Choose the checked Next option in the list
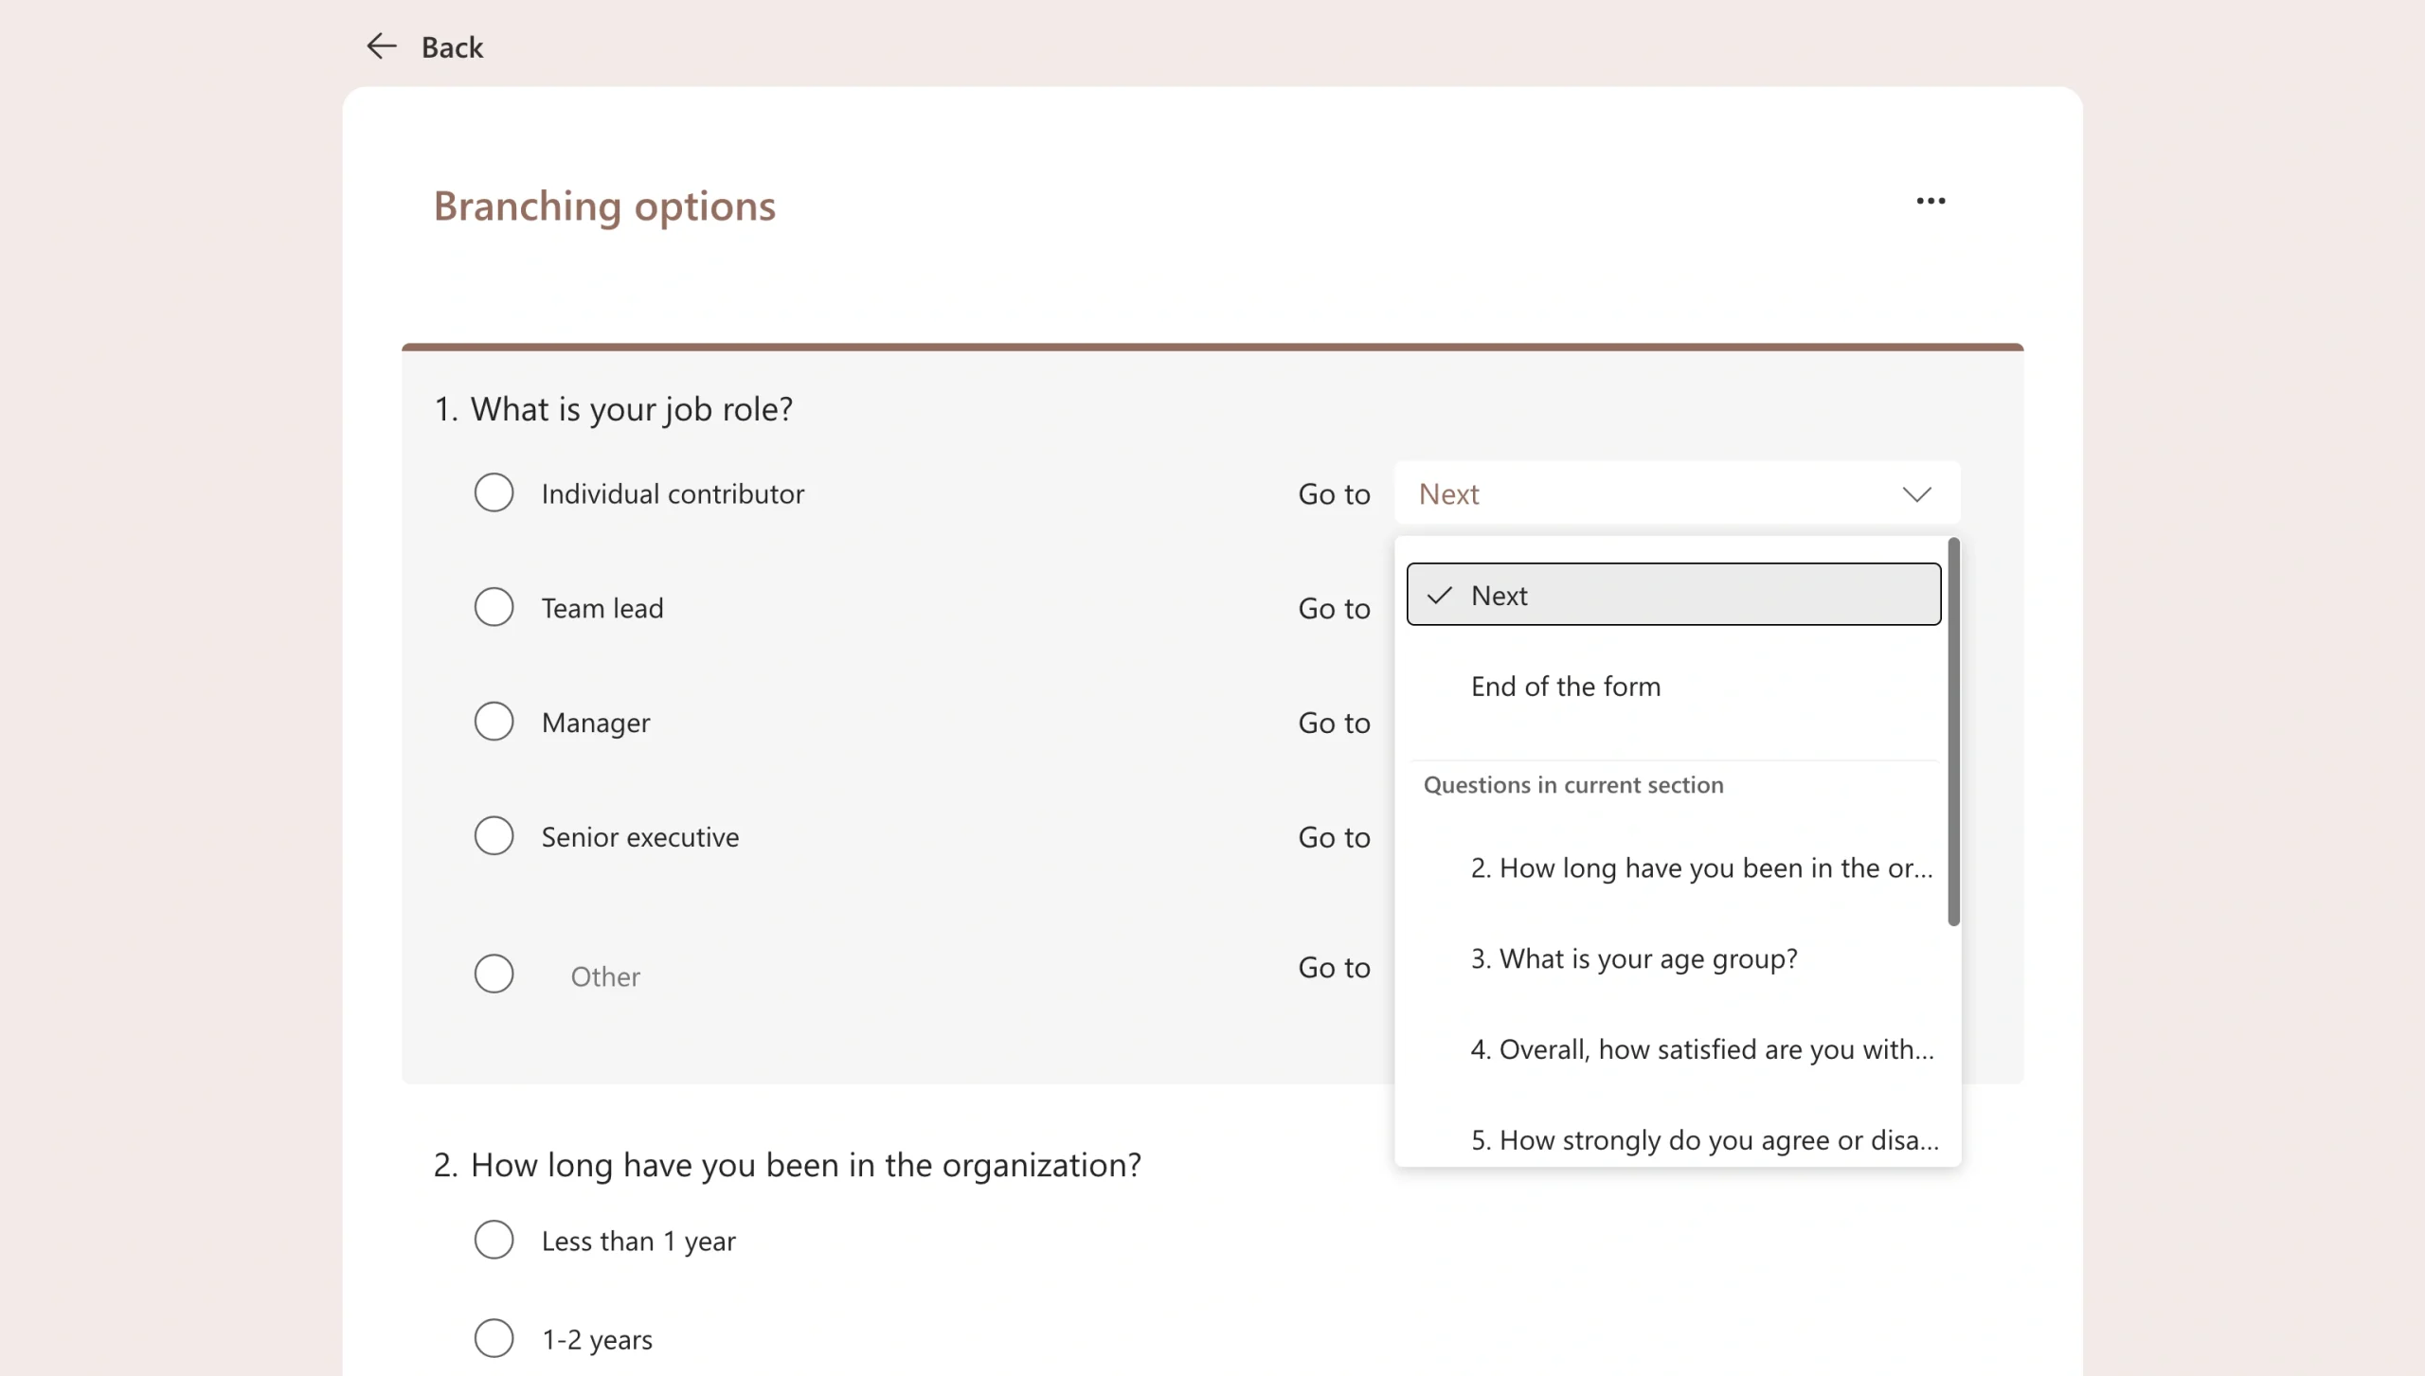The height and width of the screenshot is (1376, 2425). coord(1673,595)
